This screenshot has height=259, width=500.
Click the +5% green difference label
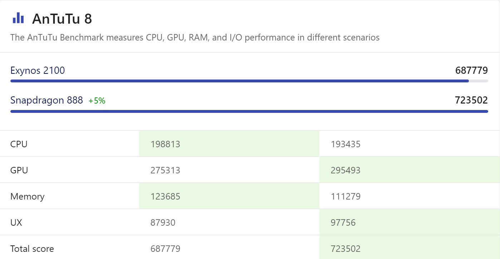tap(97, 101)
